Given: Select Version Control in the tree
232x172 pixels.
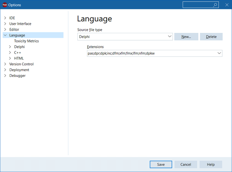Looking at the screenshot, I should pyautogui.click(x=21, y=64).
